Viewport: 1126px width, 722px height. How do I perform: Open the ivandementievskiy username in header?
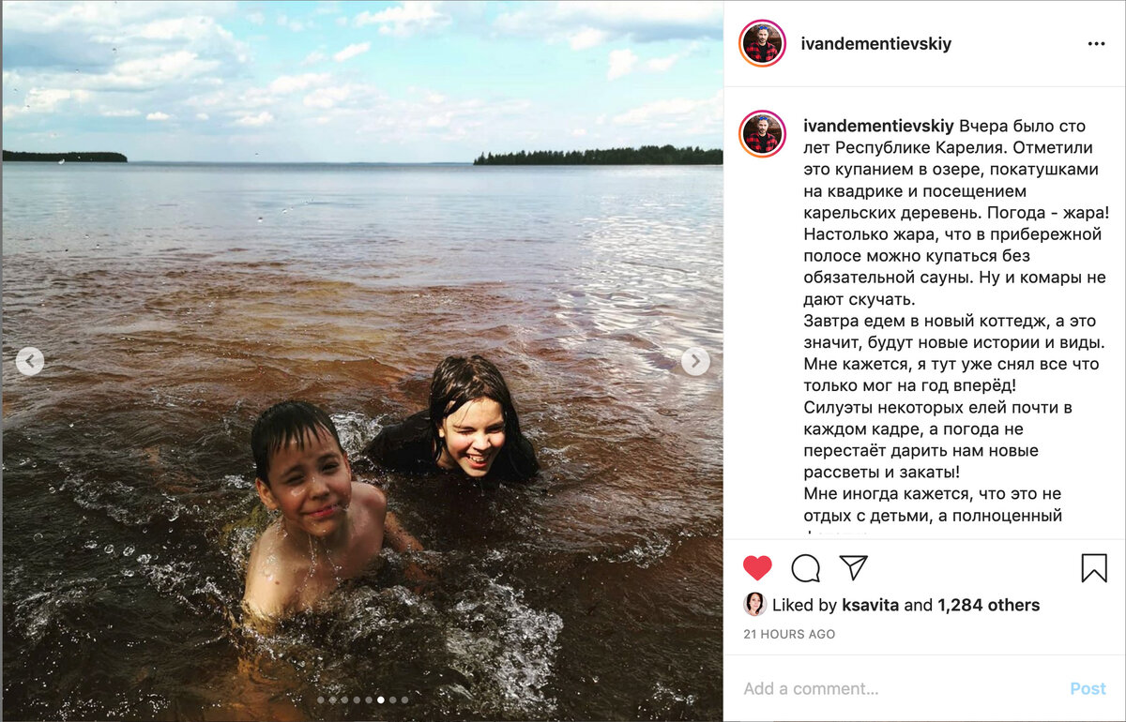[x=876, y=44]
